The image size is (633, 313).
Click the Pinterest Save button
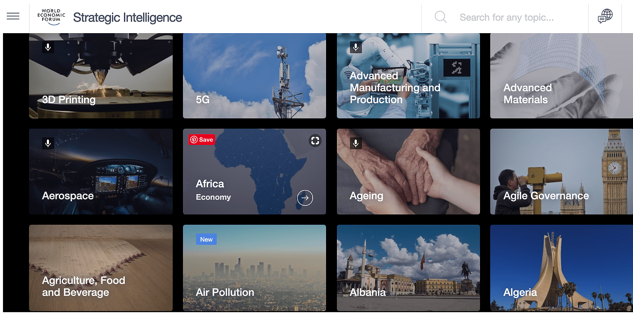coord(202,139)
